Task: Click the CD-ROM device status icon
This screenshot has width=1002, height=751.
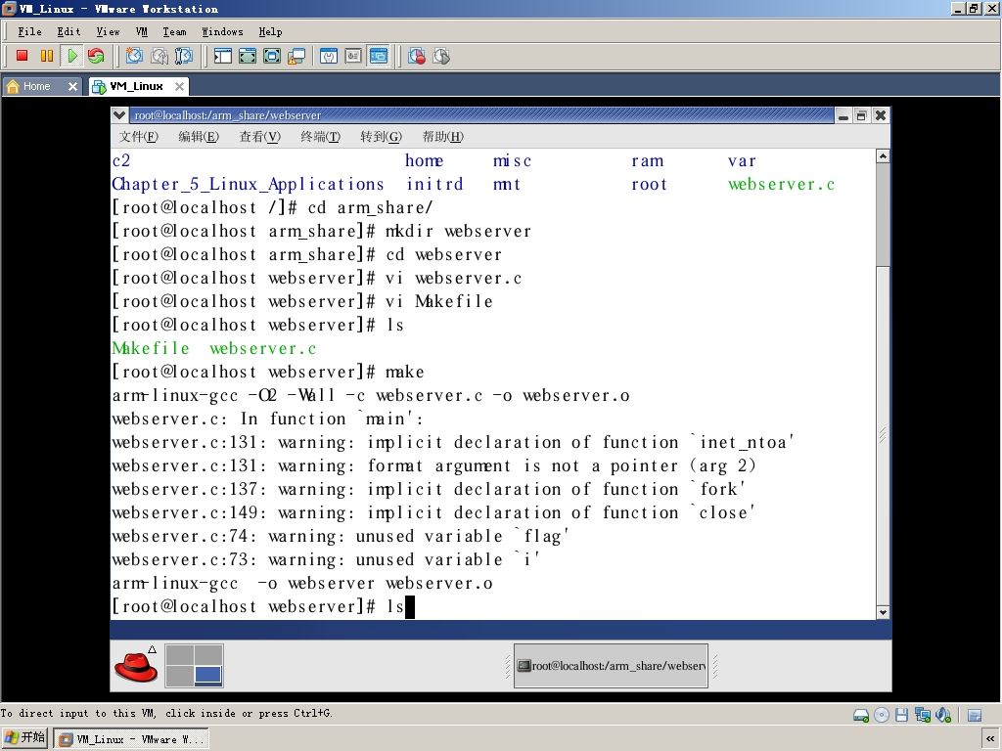Action: coord(882,715)
